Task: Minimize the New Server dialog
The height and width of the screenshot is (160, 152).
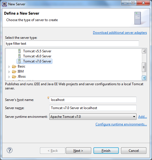Action: pos(125,3)
